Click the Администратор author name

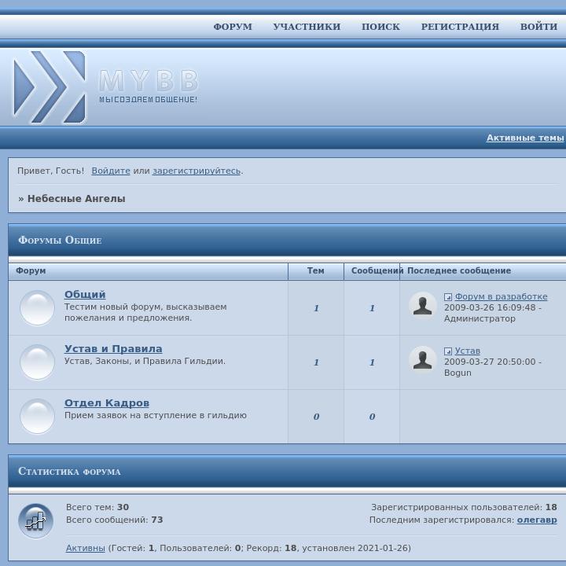click(480, 318)
